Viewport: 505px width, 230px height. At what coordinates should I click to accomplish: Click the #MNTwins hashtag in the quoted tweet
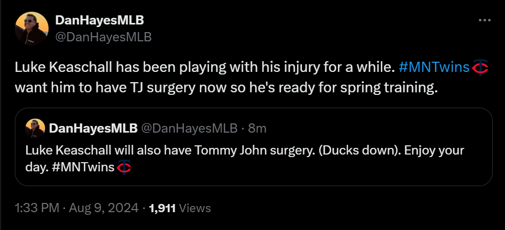tap(84, 167)
